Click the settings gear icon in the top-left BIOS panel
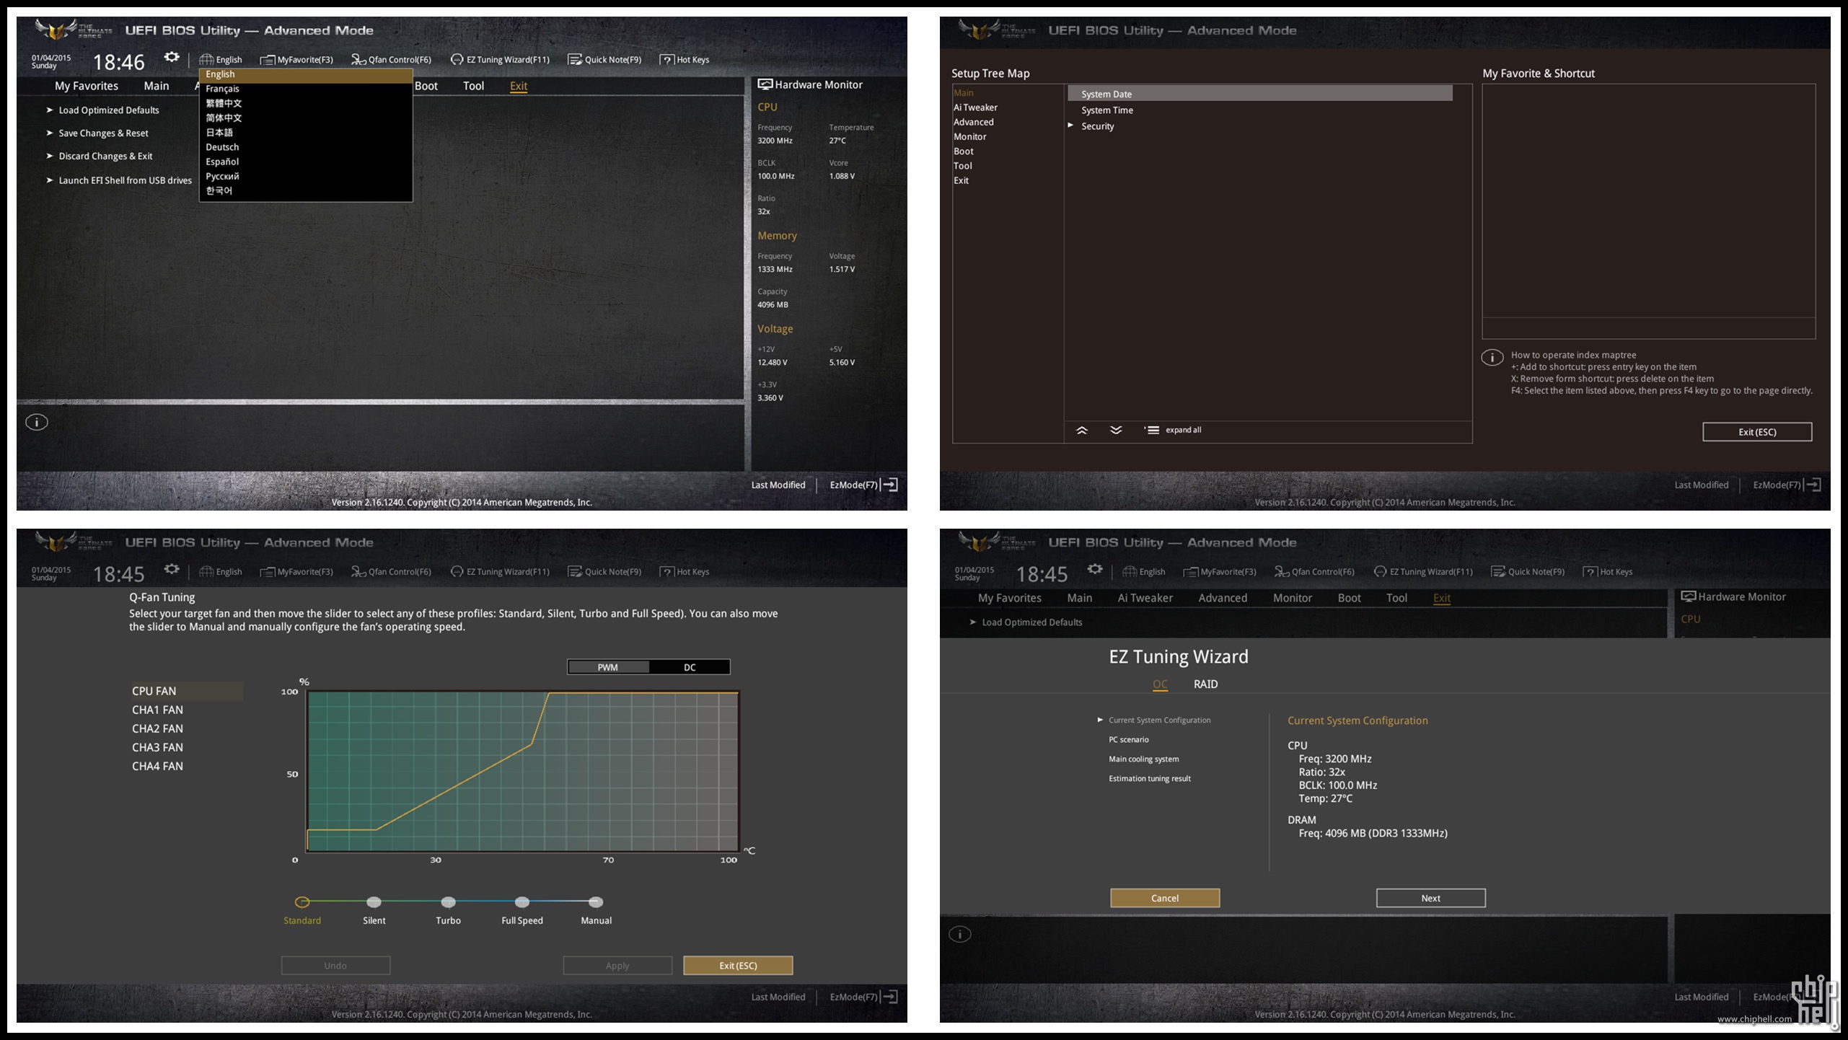 click(172, 57)
